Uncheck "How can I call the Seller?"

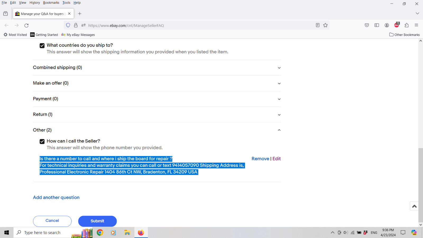[42, 141]
